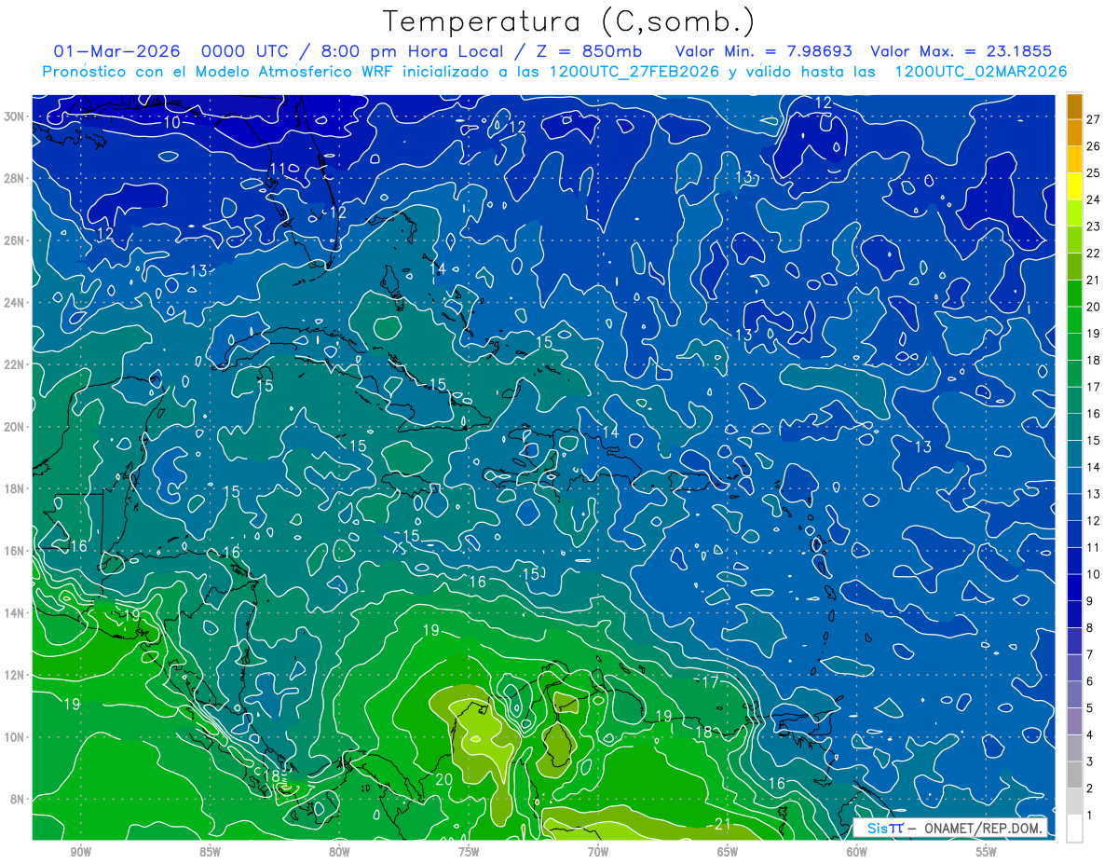The width and height of the screenshot is (1118, 864).
Task: Click the "Valor Max. = 23.1855" readout
Action: click(961, 51)
